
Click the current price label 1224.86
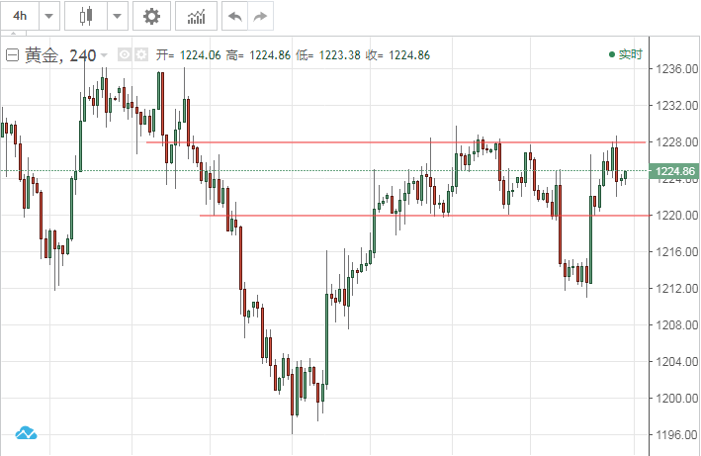click(674, 171)
